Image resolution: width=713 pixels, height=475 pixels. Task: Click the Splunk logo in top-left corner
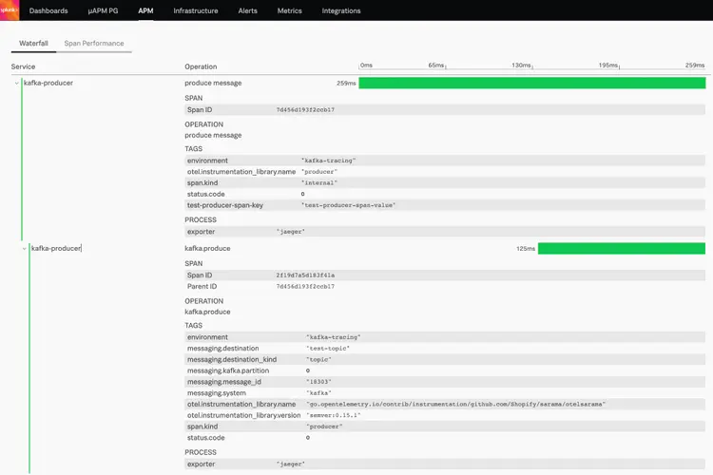8,10
